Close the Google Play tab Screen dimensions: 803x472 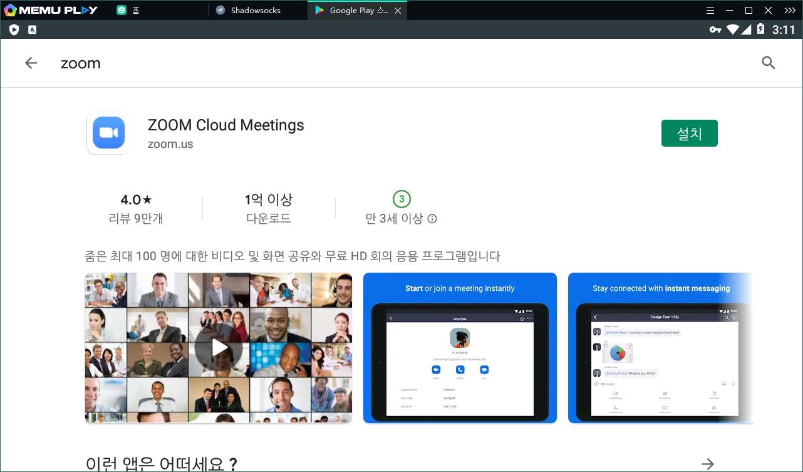[x=398, y=10]
